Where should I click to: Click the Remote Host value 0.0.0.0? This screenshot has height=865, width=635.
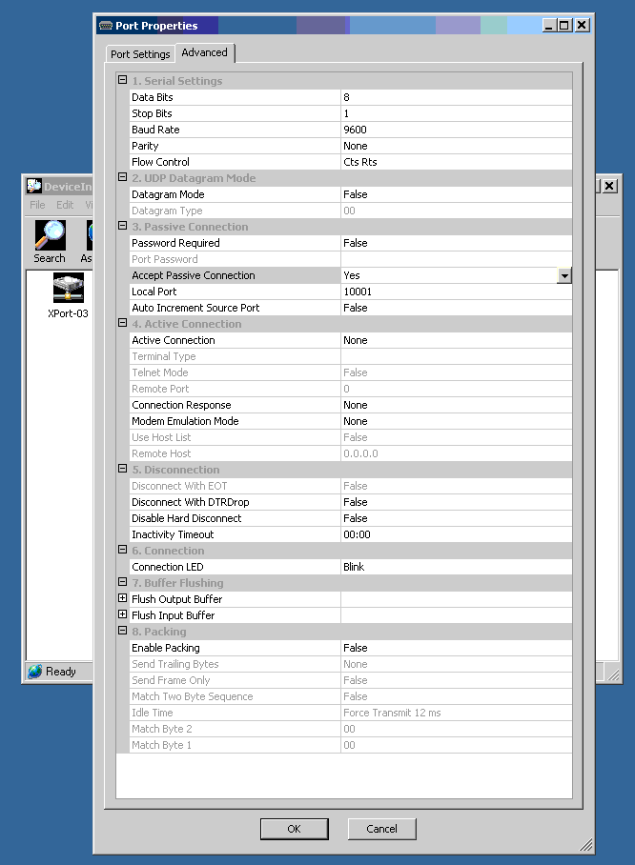pyautogui.click(x=456, y=453)
